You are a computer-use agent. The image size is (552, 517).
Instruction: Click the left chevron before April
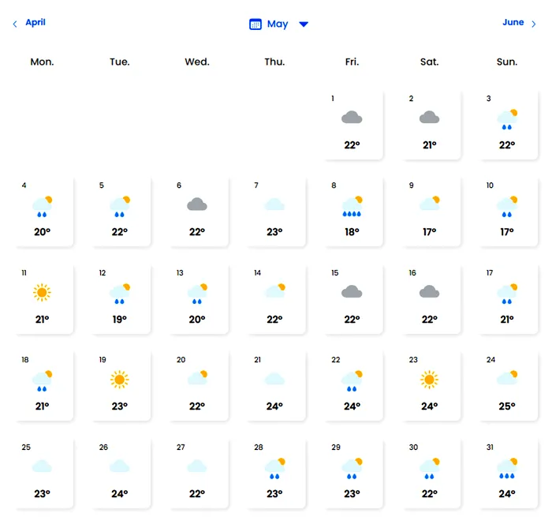pos(15,24)
